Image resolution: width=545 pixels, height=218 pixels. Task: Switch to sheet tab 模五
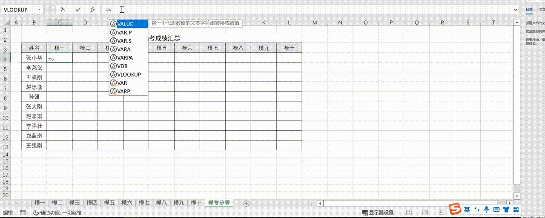click(109, 203)
